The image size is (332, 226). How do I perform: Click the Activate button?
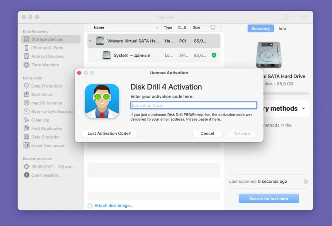click(x=242, y=133)
